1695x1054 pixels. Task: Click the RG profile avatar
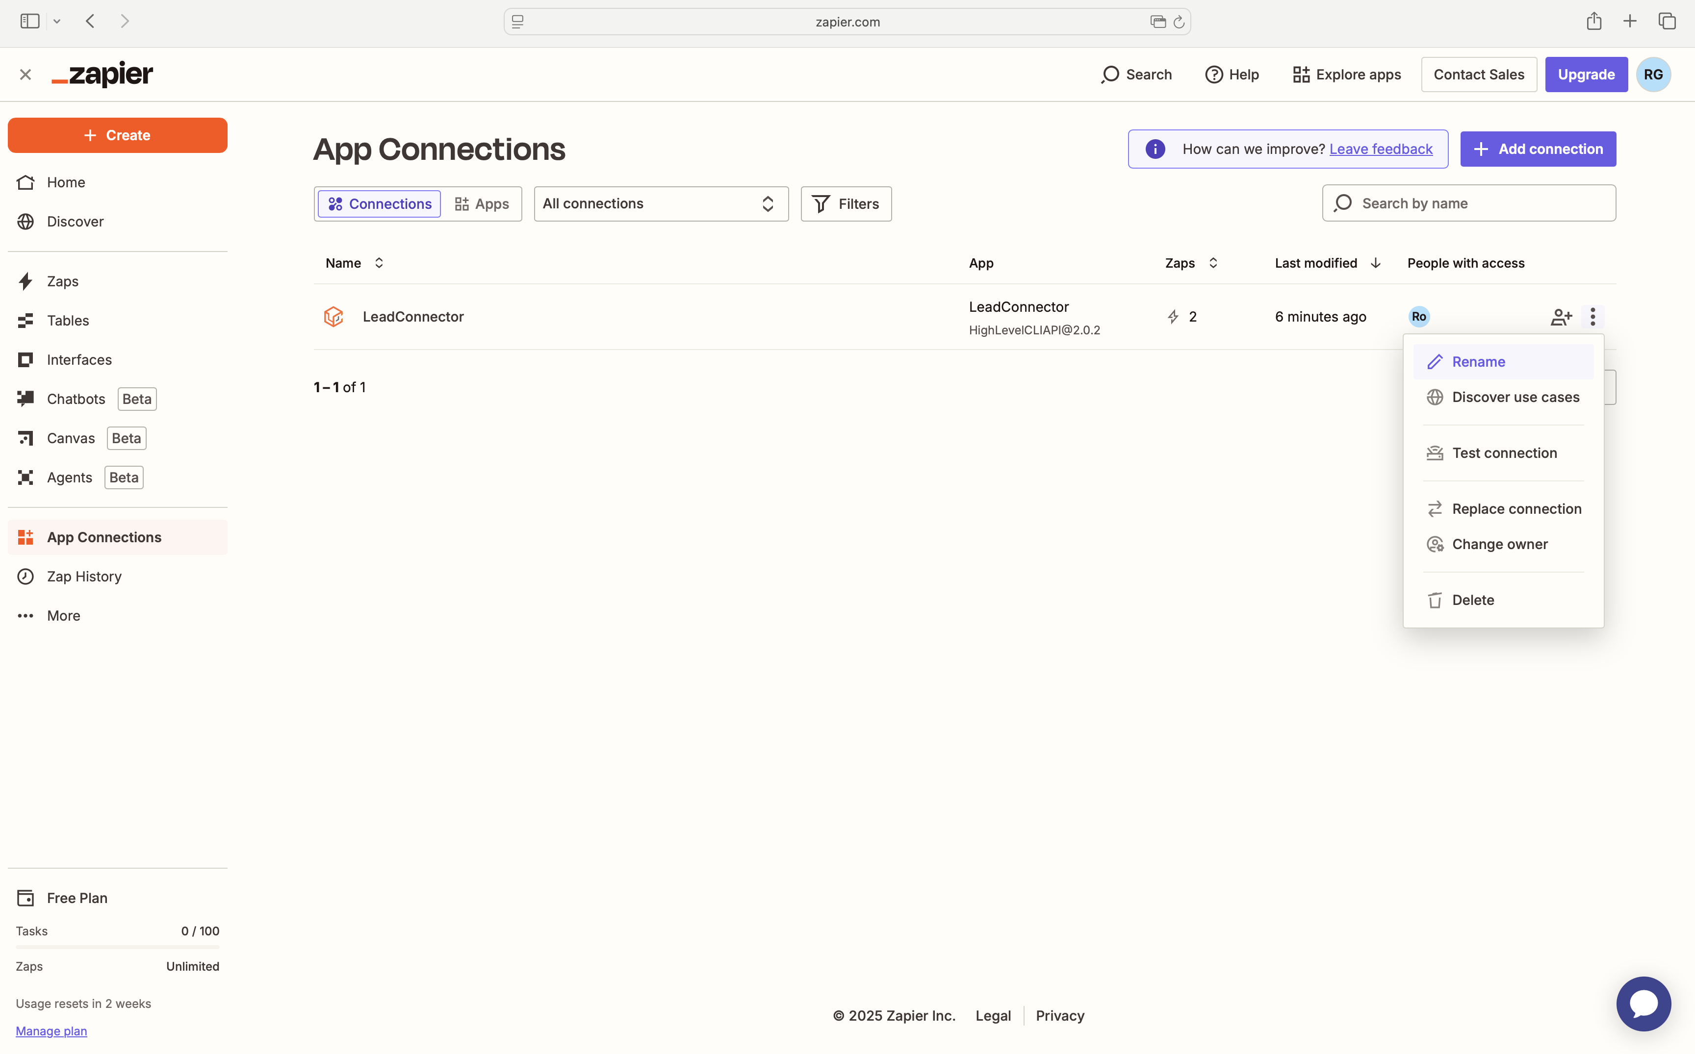[1652, 75]
